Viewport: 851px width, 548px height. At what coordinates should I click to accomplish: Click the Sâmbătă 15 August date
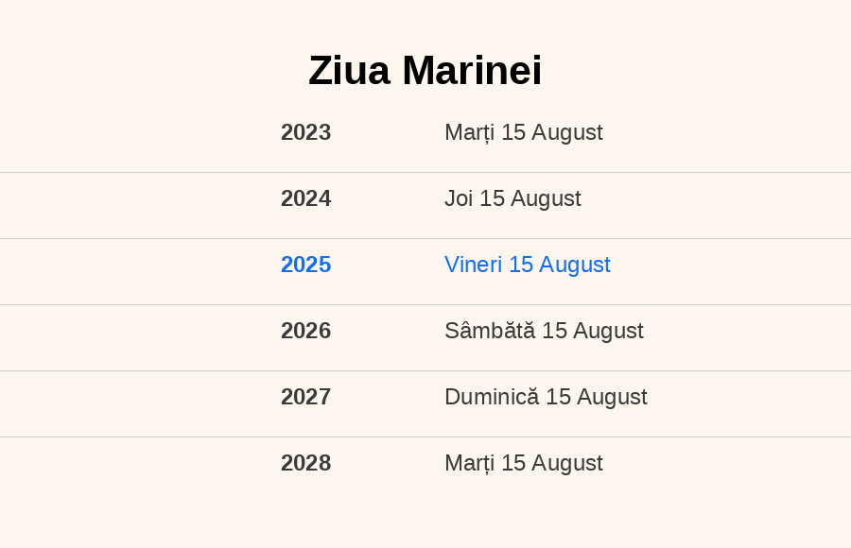point(544,331)
